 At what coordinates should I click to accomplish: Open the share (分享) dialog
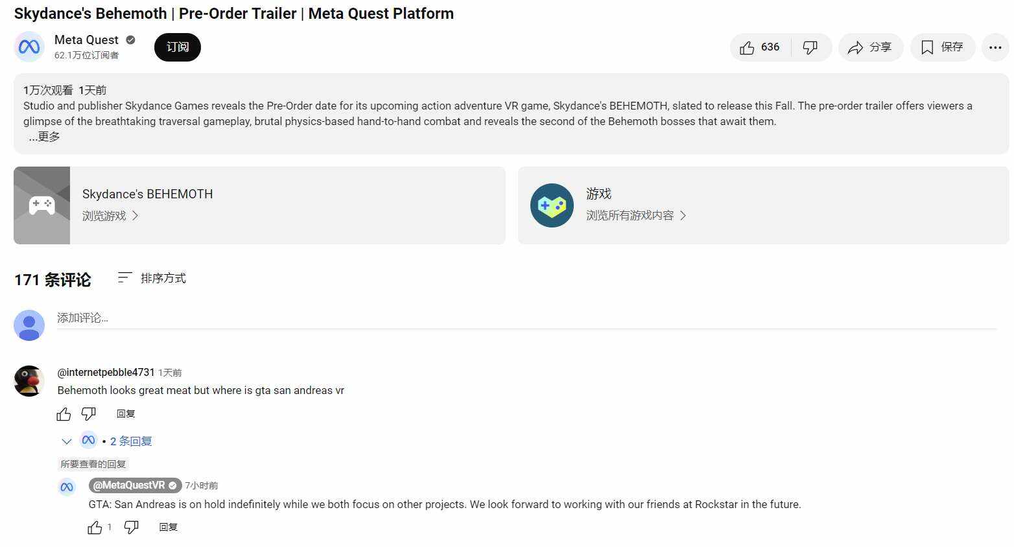pos(870,47)
